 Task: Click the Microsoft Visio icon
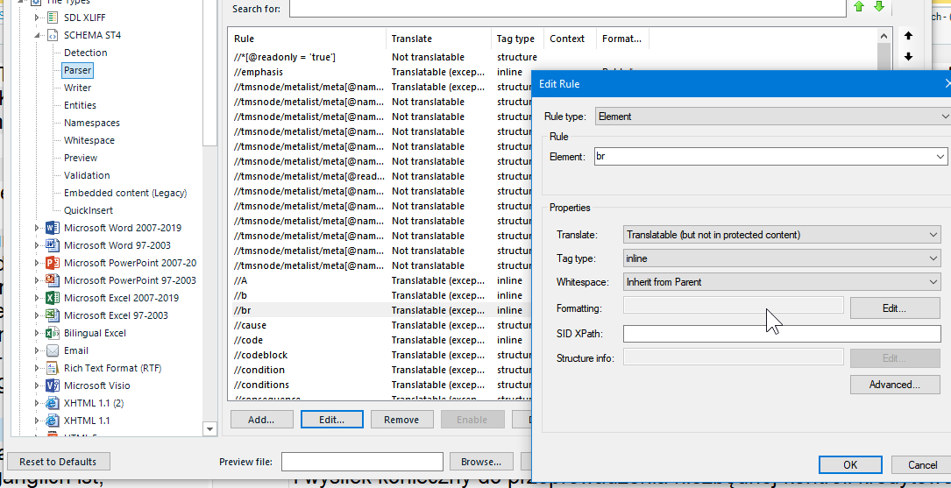53,385
